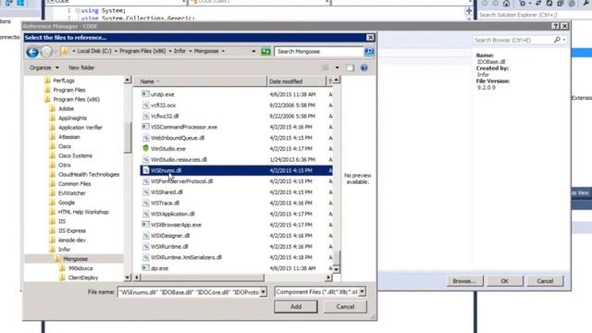
Task: Select the WinStudio.exe shield icon
Action: pos(145,148)
